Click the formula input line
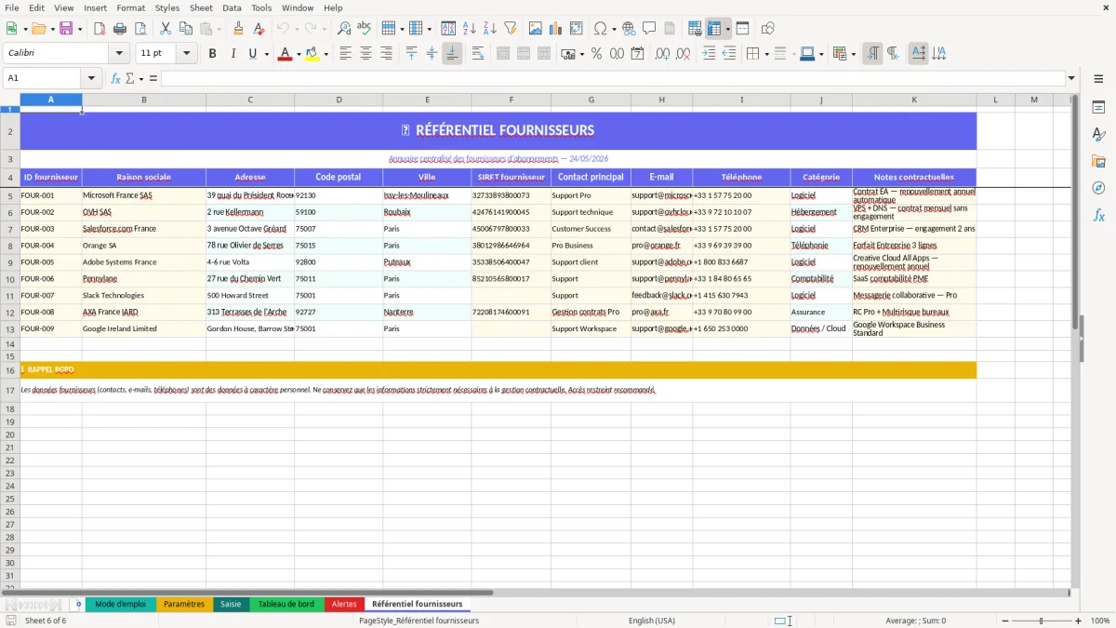Screen dimensions: 1116x628 point(613,78)
